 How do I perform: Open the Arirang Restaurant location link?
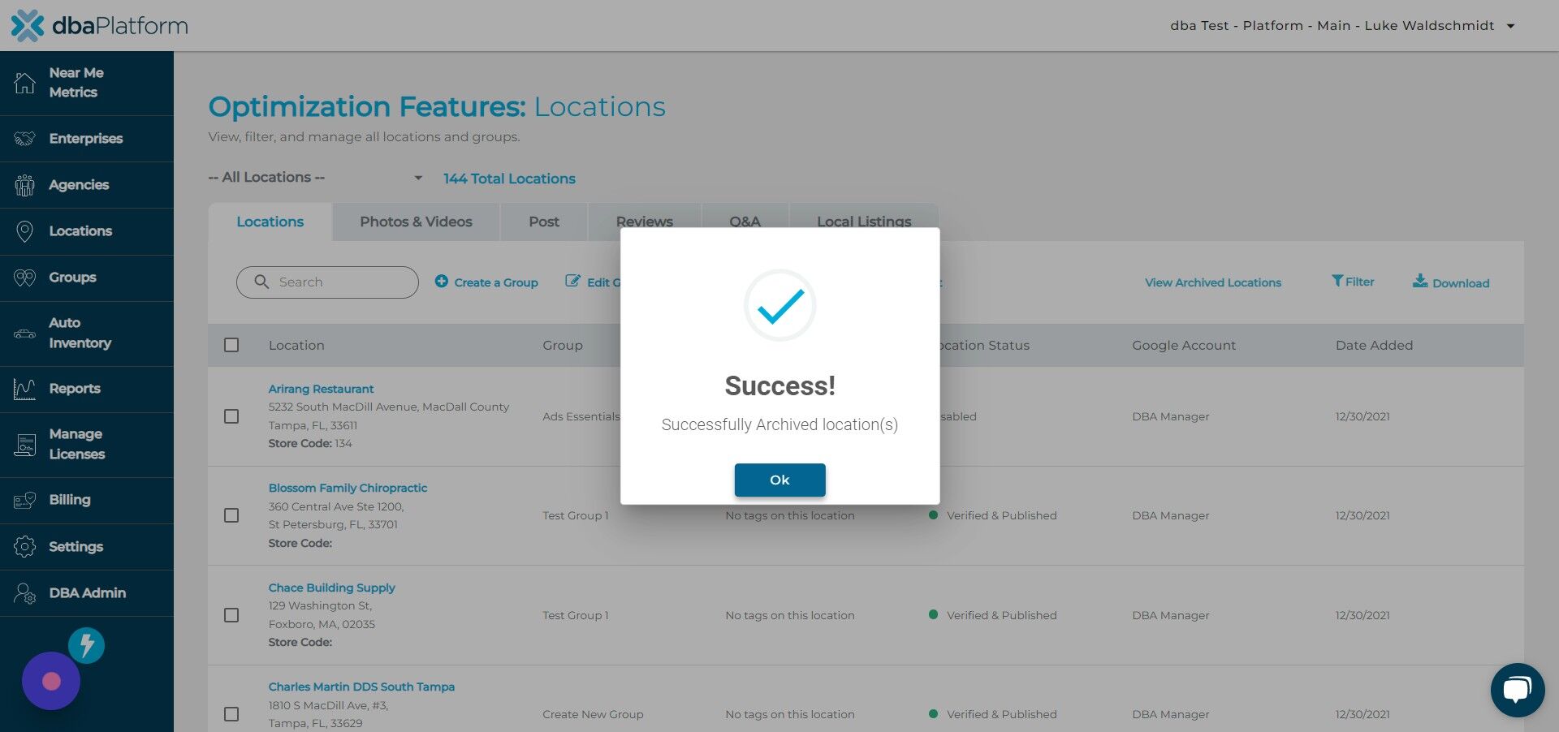click(321, 389)
